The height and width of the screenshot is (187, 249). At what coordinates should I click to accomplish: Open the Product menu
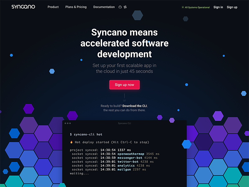coord(53,7)
